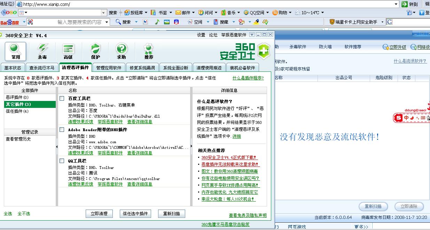Click the 全不选 deselect all link
The image size is (430, 230).
(24, 214)
